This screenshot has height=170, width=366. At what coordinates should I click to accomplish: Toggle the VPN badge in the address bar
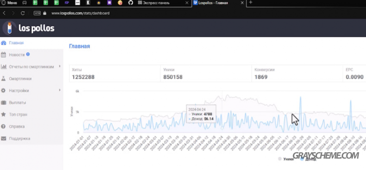(x=37, y=13)
